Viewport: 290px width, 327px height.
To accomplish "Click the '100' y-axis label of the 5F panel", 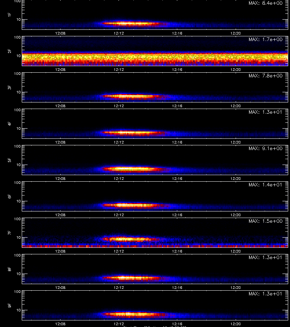I will [17, 146].
